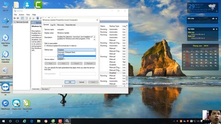Click the Cortana search circle on taskbar
Screen dimensions: 221x124
(10, 121)
